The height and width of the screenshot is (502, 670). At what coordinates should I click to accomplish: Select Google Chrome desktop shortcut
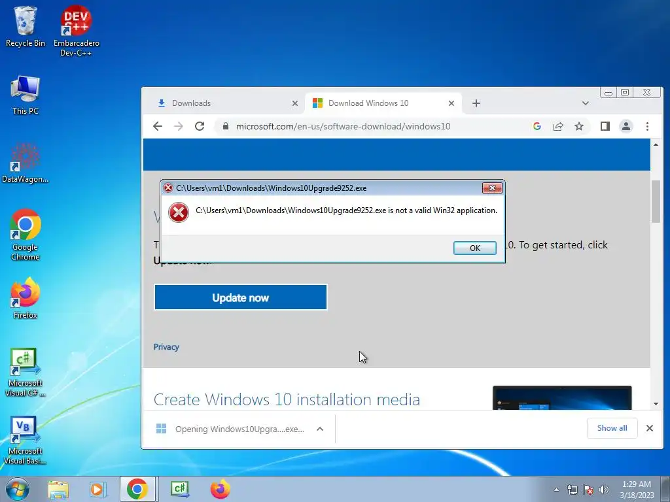pyautogui.click(x=26, y=235)
